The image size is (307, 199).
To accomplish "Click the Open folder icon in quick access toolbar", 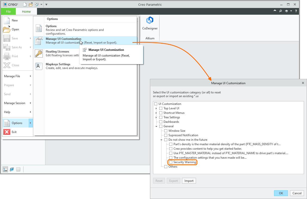I will coord(30,4).
